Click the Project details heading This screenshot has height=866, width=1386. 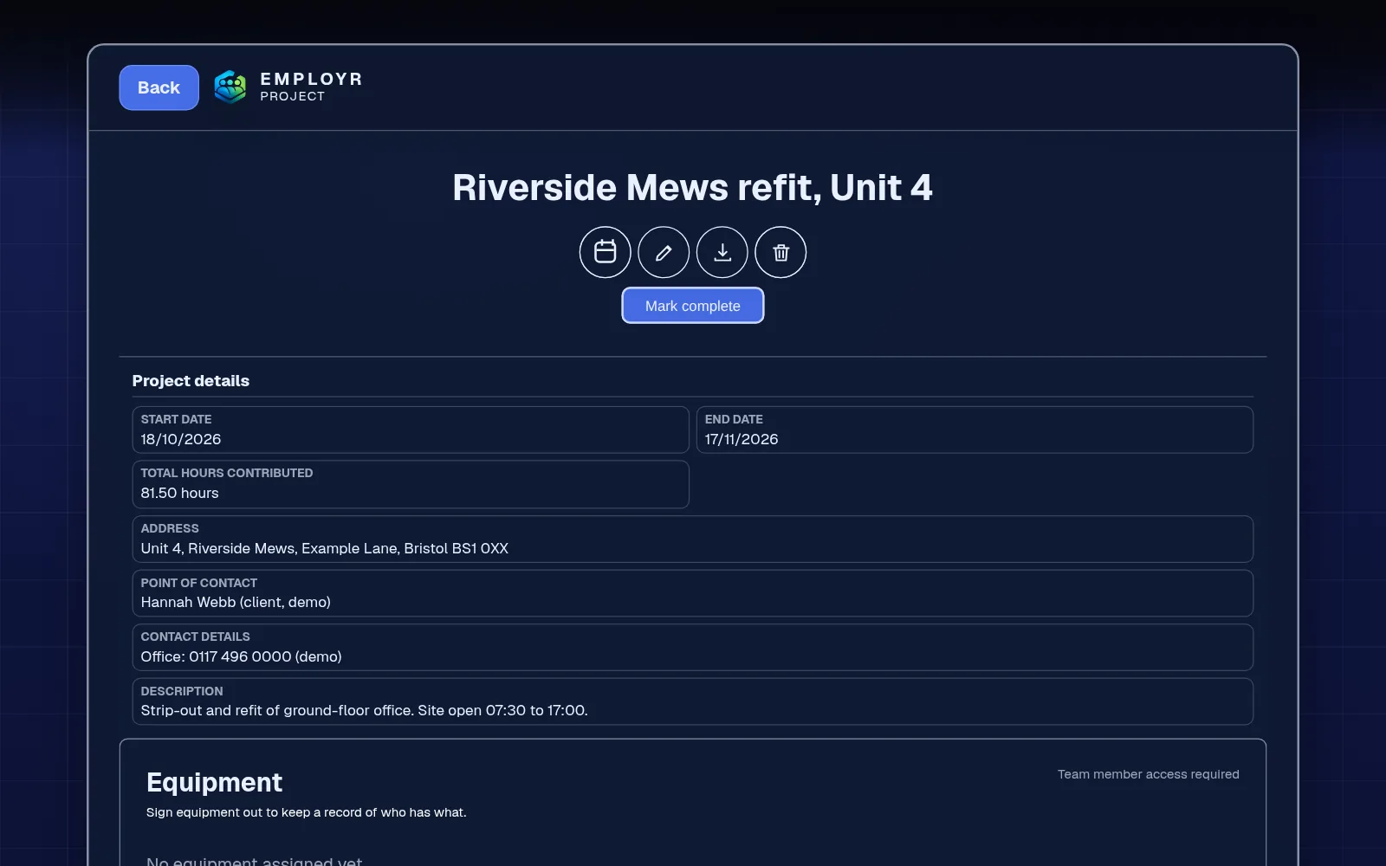191,381
